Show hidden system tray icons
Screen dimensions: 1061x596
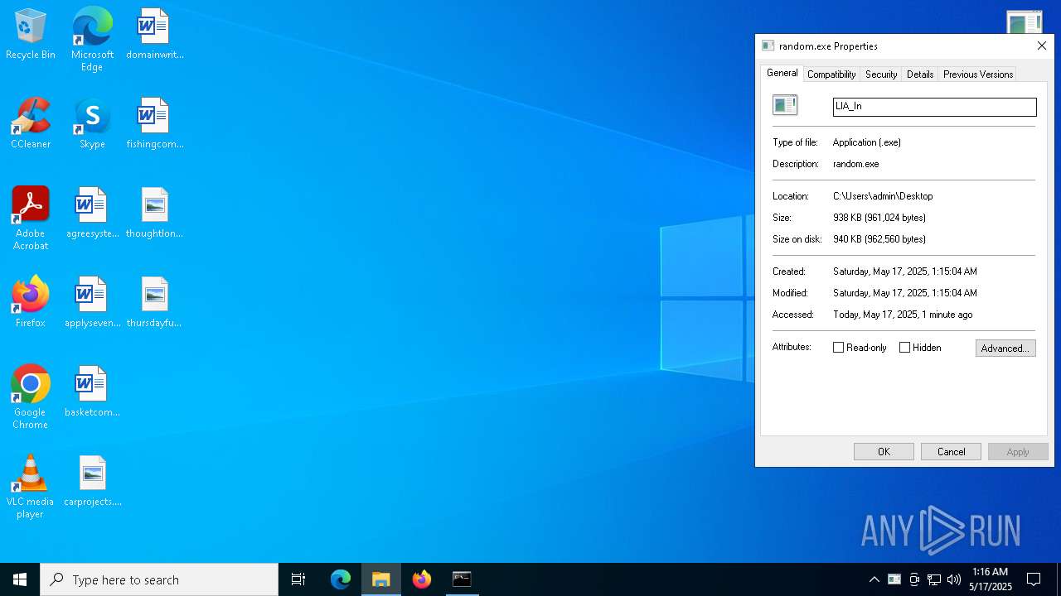(874, 579)
